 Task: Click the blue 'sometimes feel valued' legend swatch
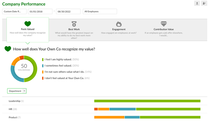pos(43,65)
